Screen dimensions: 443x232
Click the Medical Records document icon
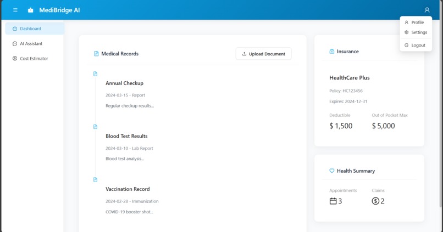[96, 54]
